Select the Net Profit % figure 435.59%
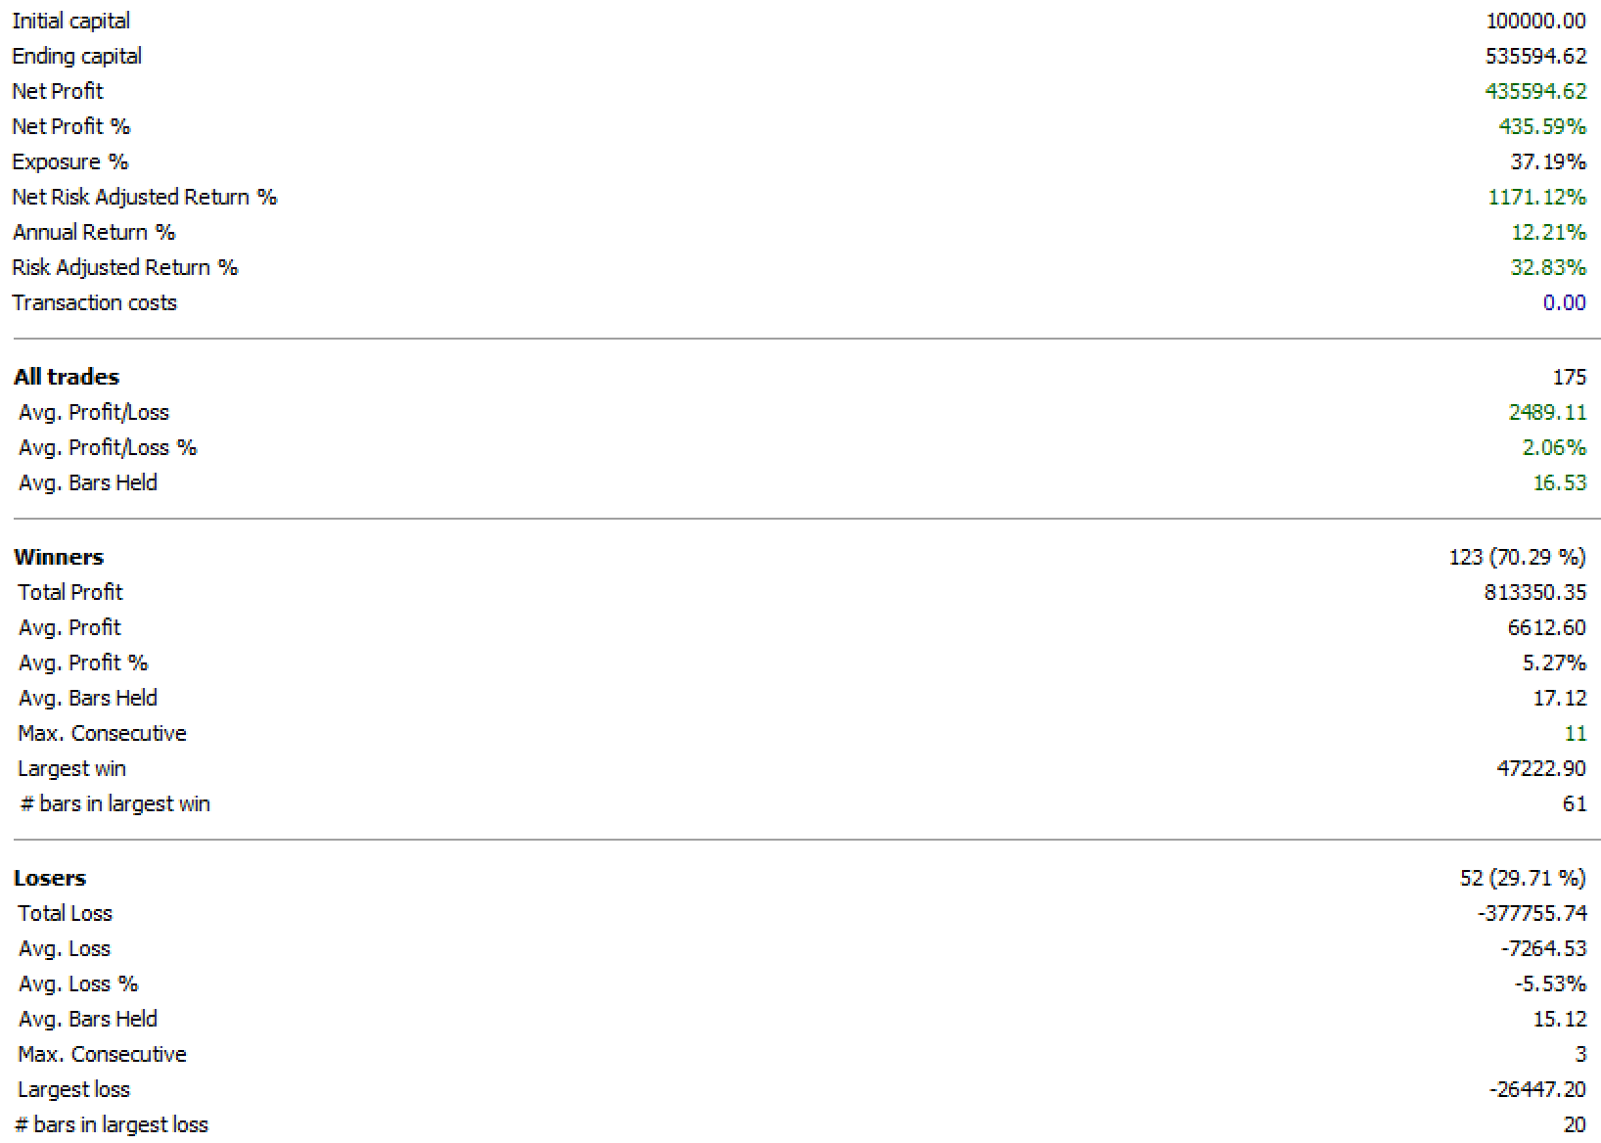 (1541, 126)
